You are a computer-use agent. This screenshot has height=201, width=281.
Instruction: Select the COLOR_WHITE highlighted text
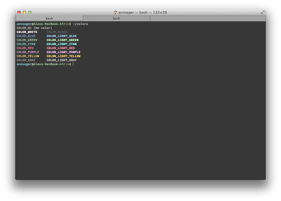[x=27, y=32]
